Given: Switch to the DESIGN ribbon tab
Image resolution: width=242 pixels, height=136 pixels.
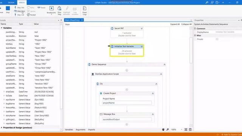Looking at the screenshot, I should tap(11, 3).
